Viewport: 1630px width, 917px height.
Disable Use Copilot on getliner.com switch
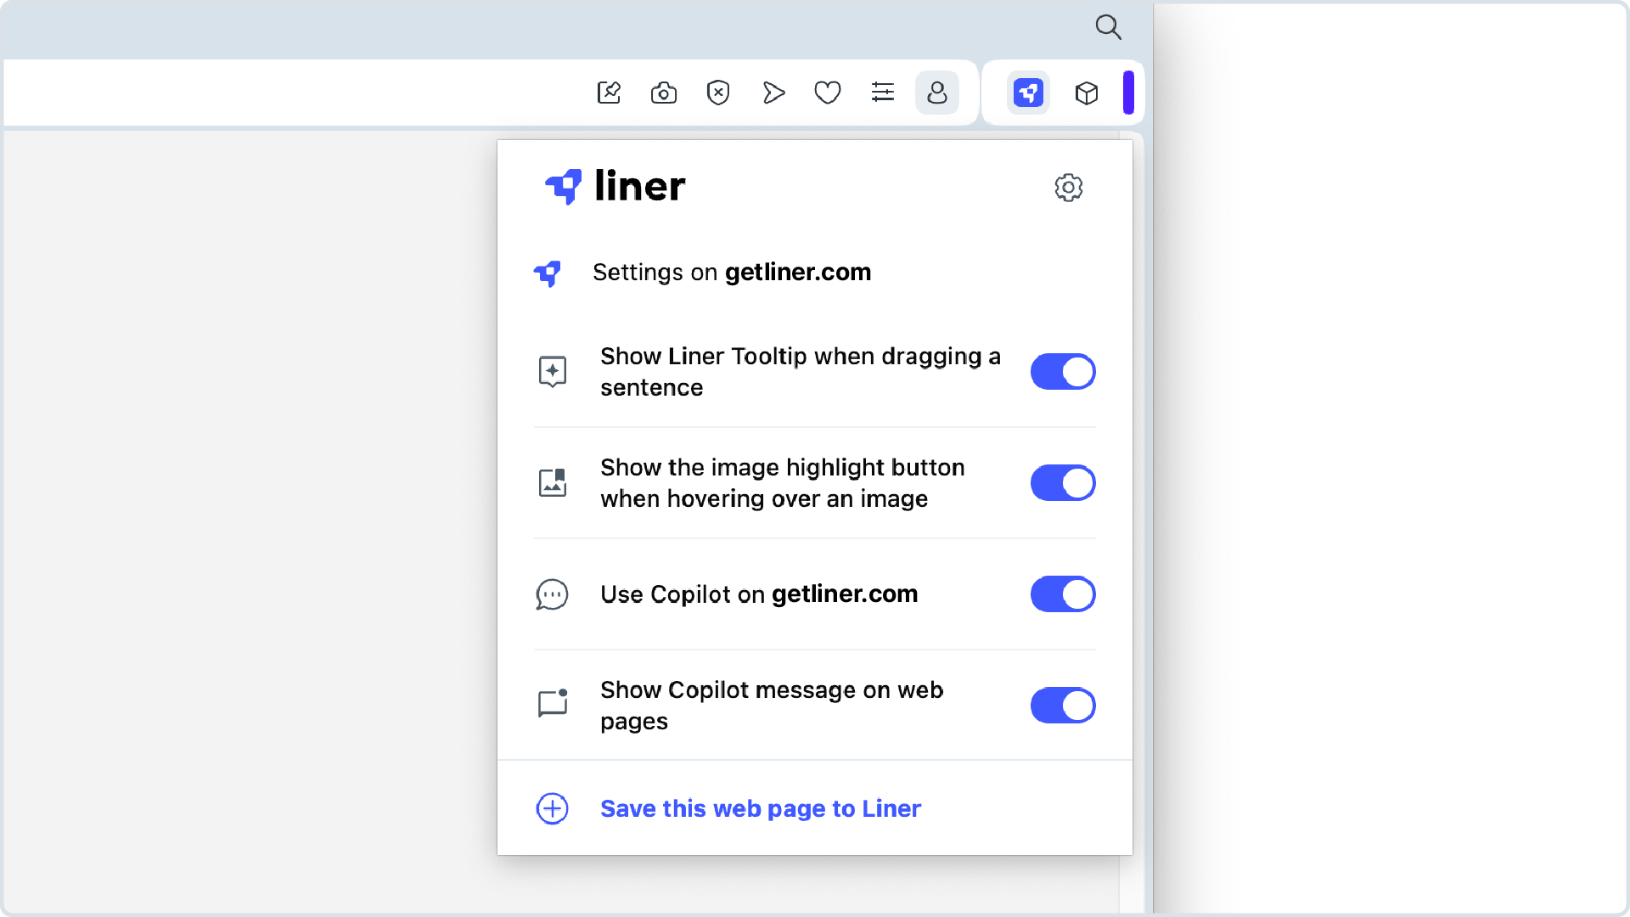(x=1063, y=594)
